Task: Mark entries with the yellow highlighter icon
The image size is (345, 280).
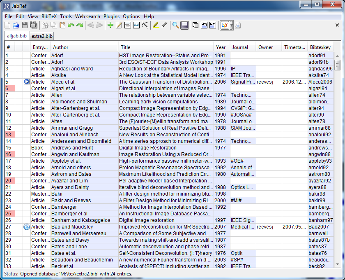Action: point(156,25)
